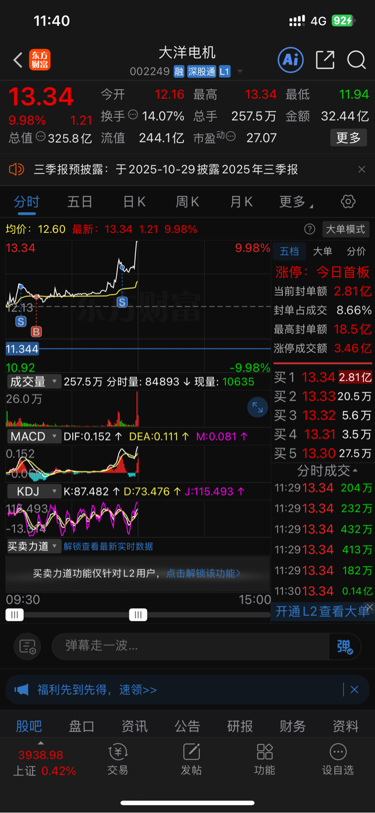The image size is (375, 813).
Task: Tap info icon beside 市盈
Action: pos(231,136)
